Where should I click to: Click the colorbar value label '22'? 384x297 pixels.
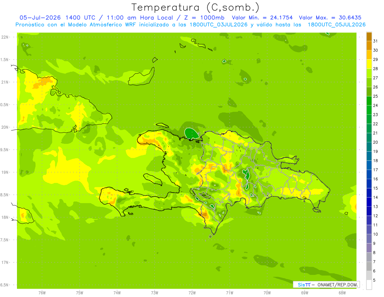click(x=375, y=124)
